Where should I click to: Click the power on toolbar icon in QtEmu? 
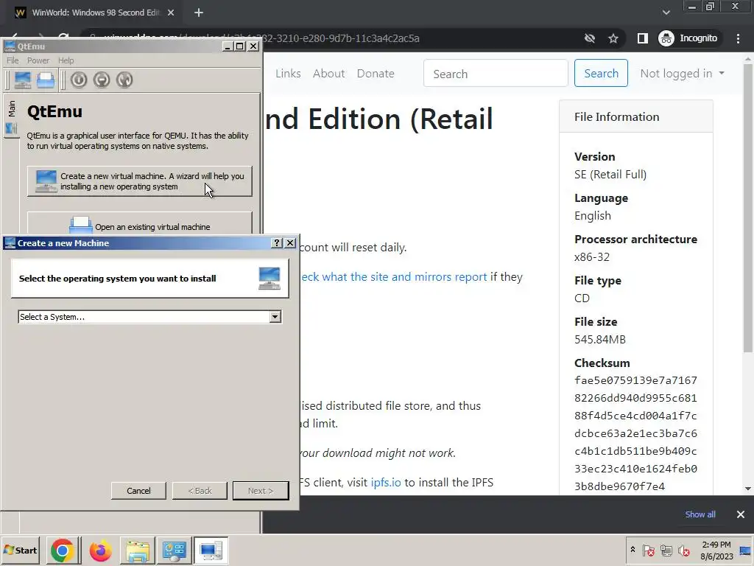point(79,80)
